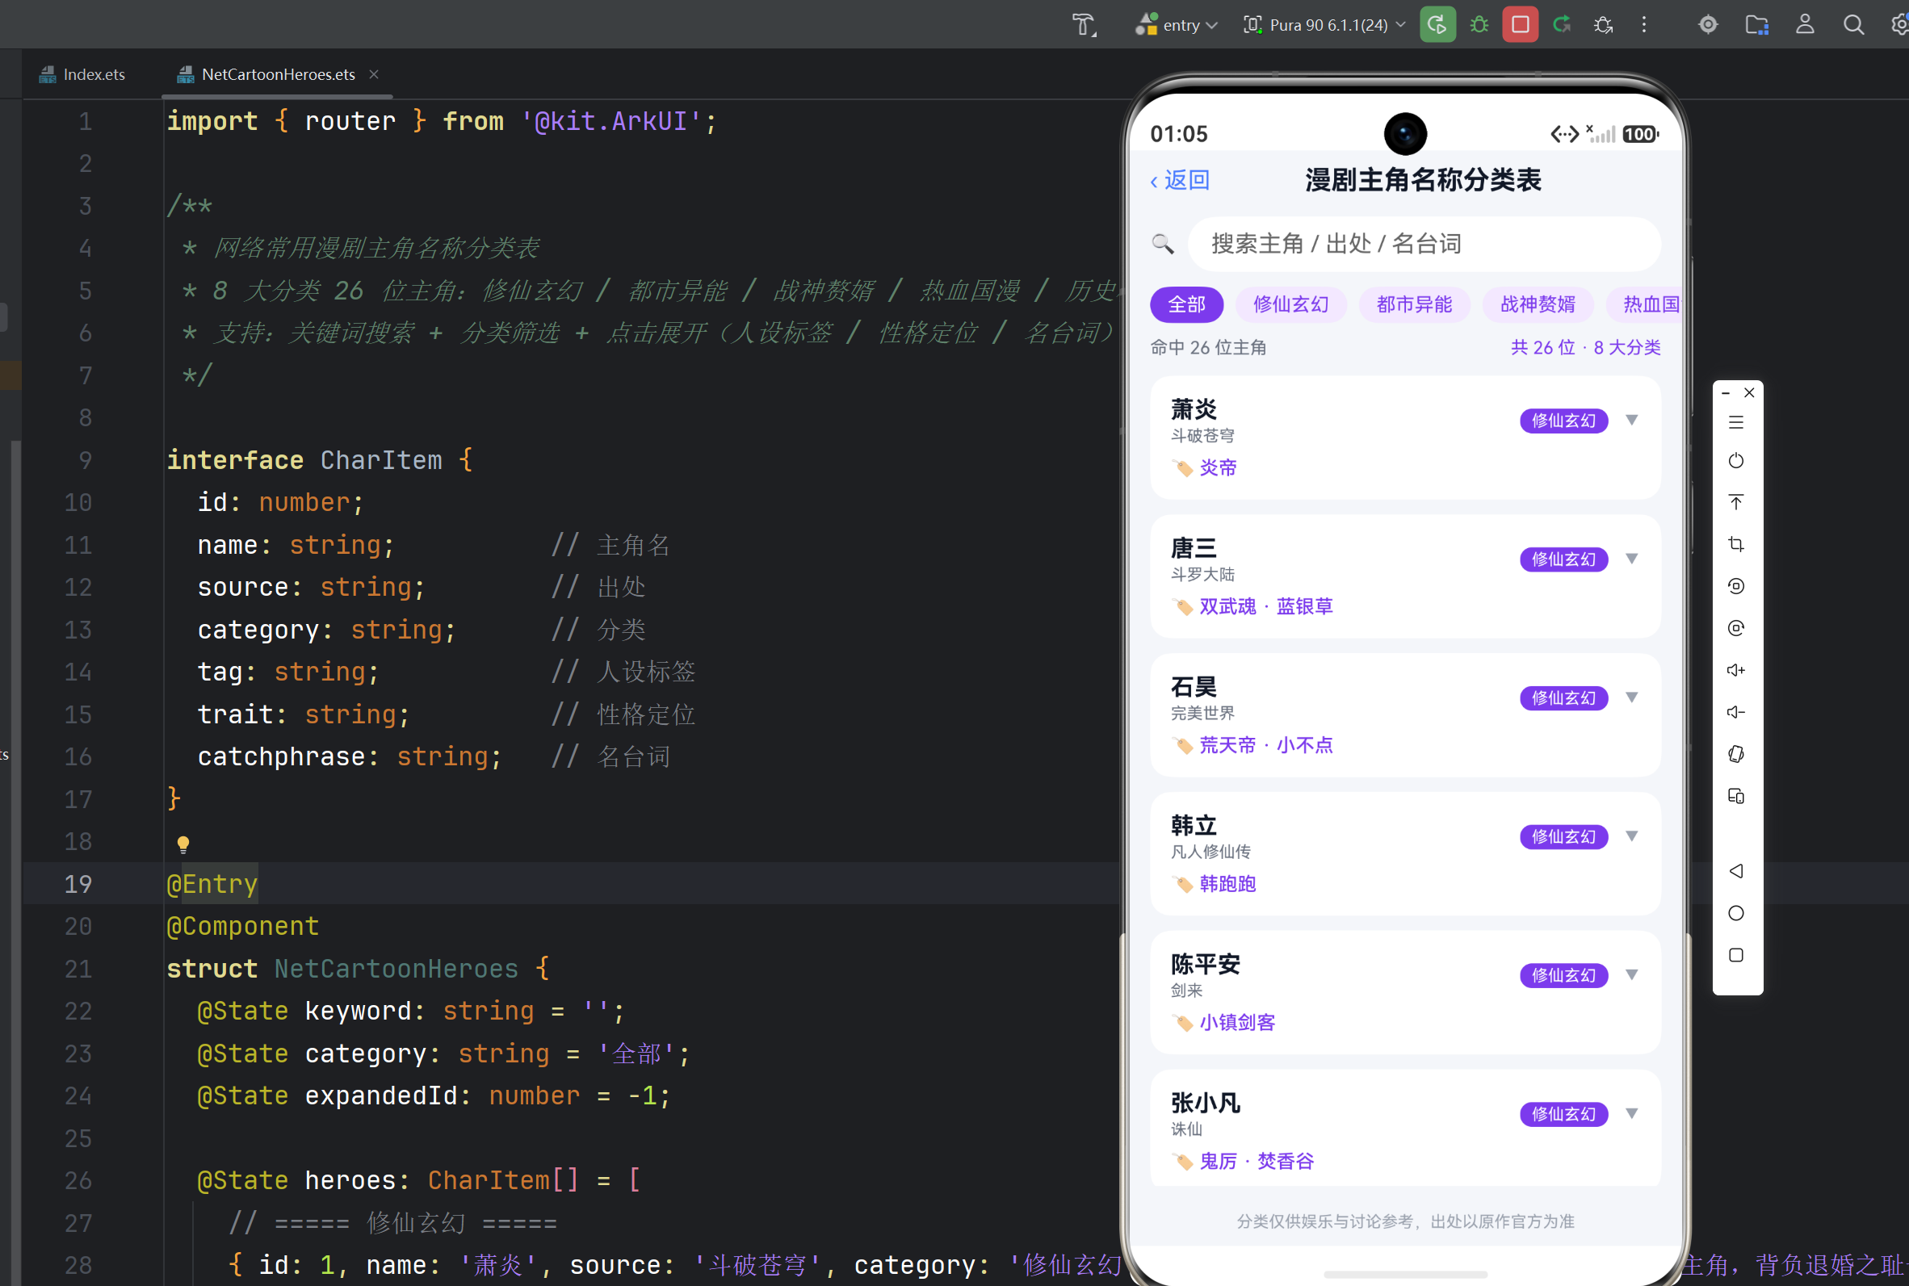The image size is (1909, 1286).
Task: Filter by the 战神赘婿 category chip
Action: click(1538, 304)
